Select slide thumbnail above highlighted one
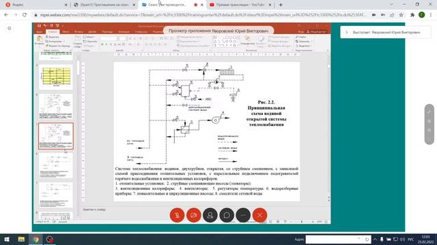The width and height of the screenshot is (437, 245). point(56,106)
